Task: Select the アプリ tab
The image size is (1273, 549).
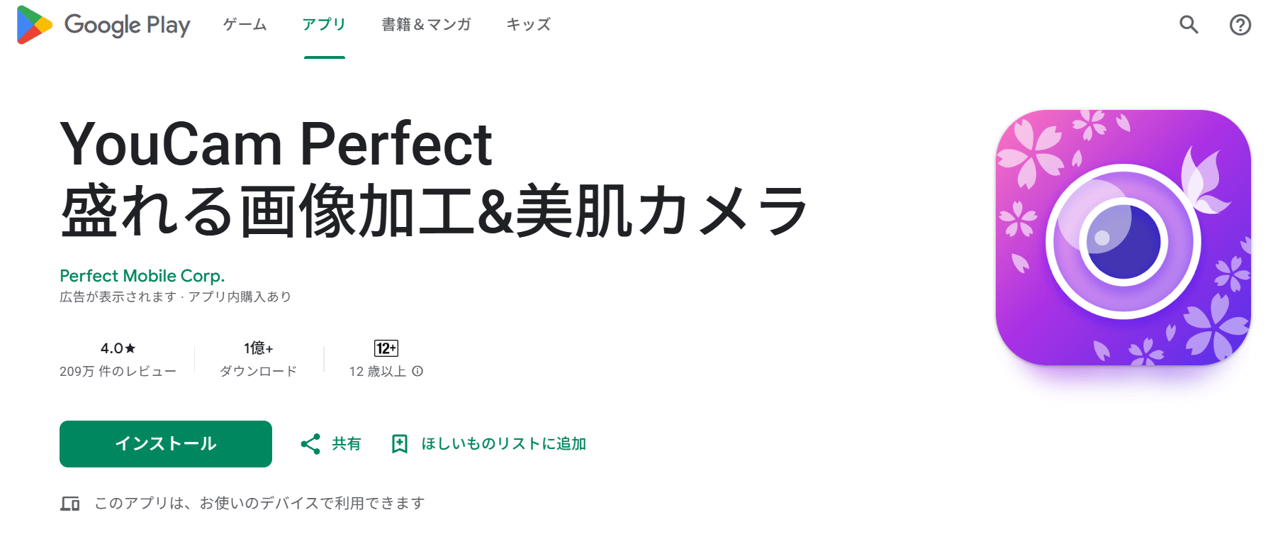Action: pyautogui.click(x=324, y=25)
